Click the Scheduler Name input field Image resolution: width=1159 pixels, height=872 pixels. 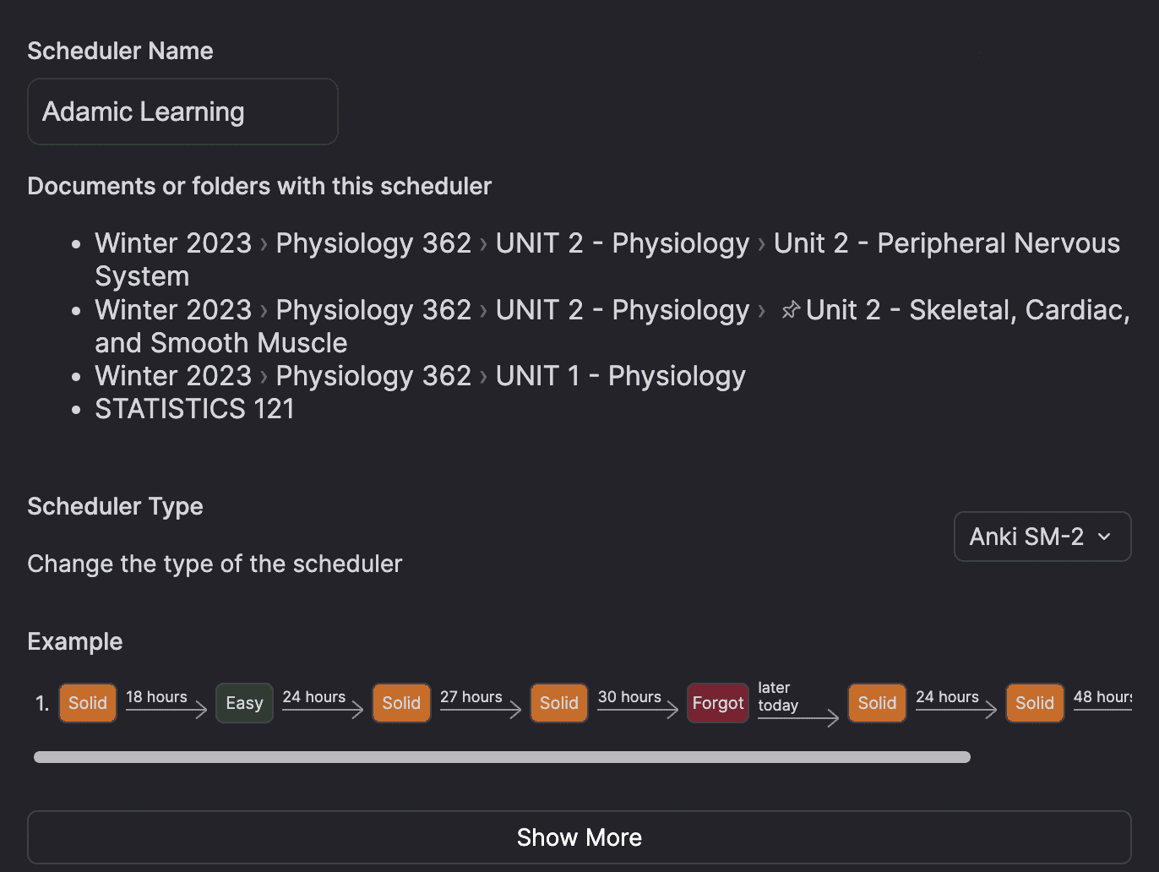click(182, 112)
